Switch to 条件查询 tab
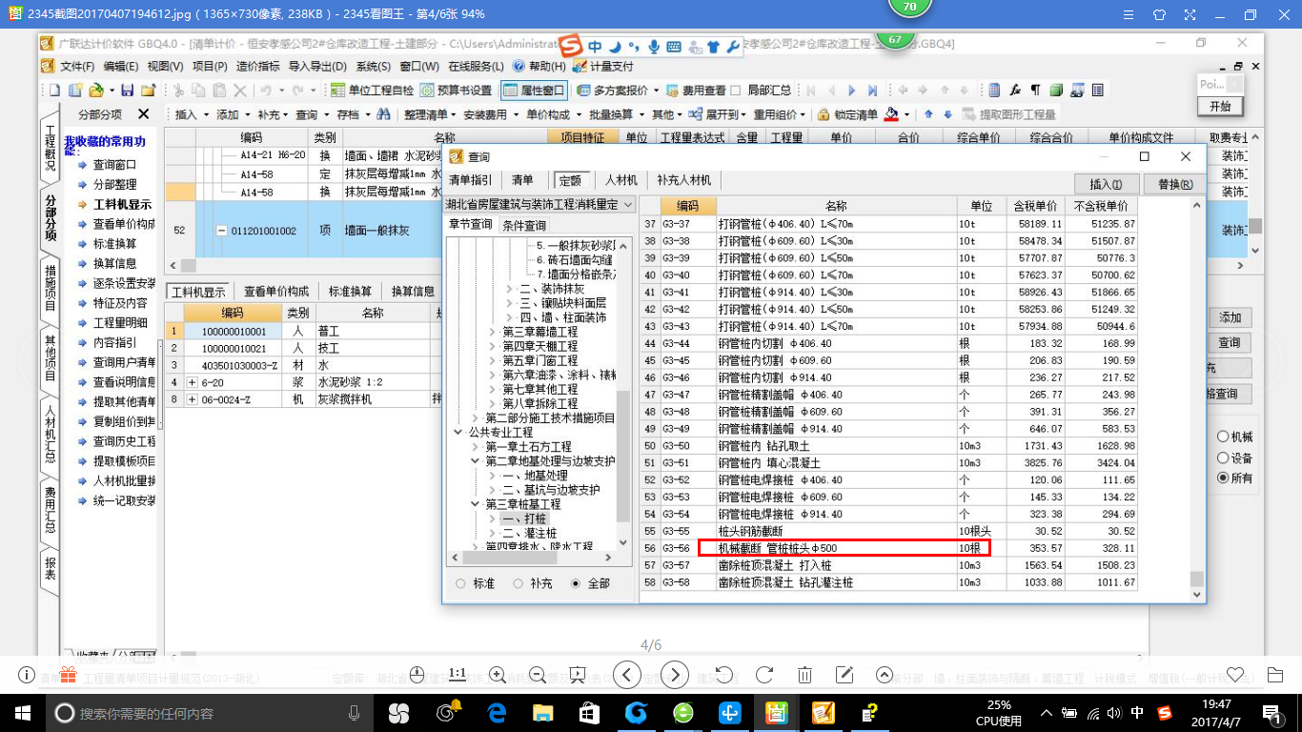The width and height of the screenshot is (1302, 732). (524, 226)
